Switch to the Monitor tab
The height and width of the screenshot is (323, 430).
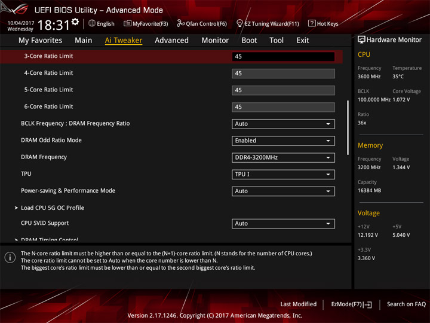pyautogui.click(x=215, y=41)
